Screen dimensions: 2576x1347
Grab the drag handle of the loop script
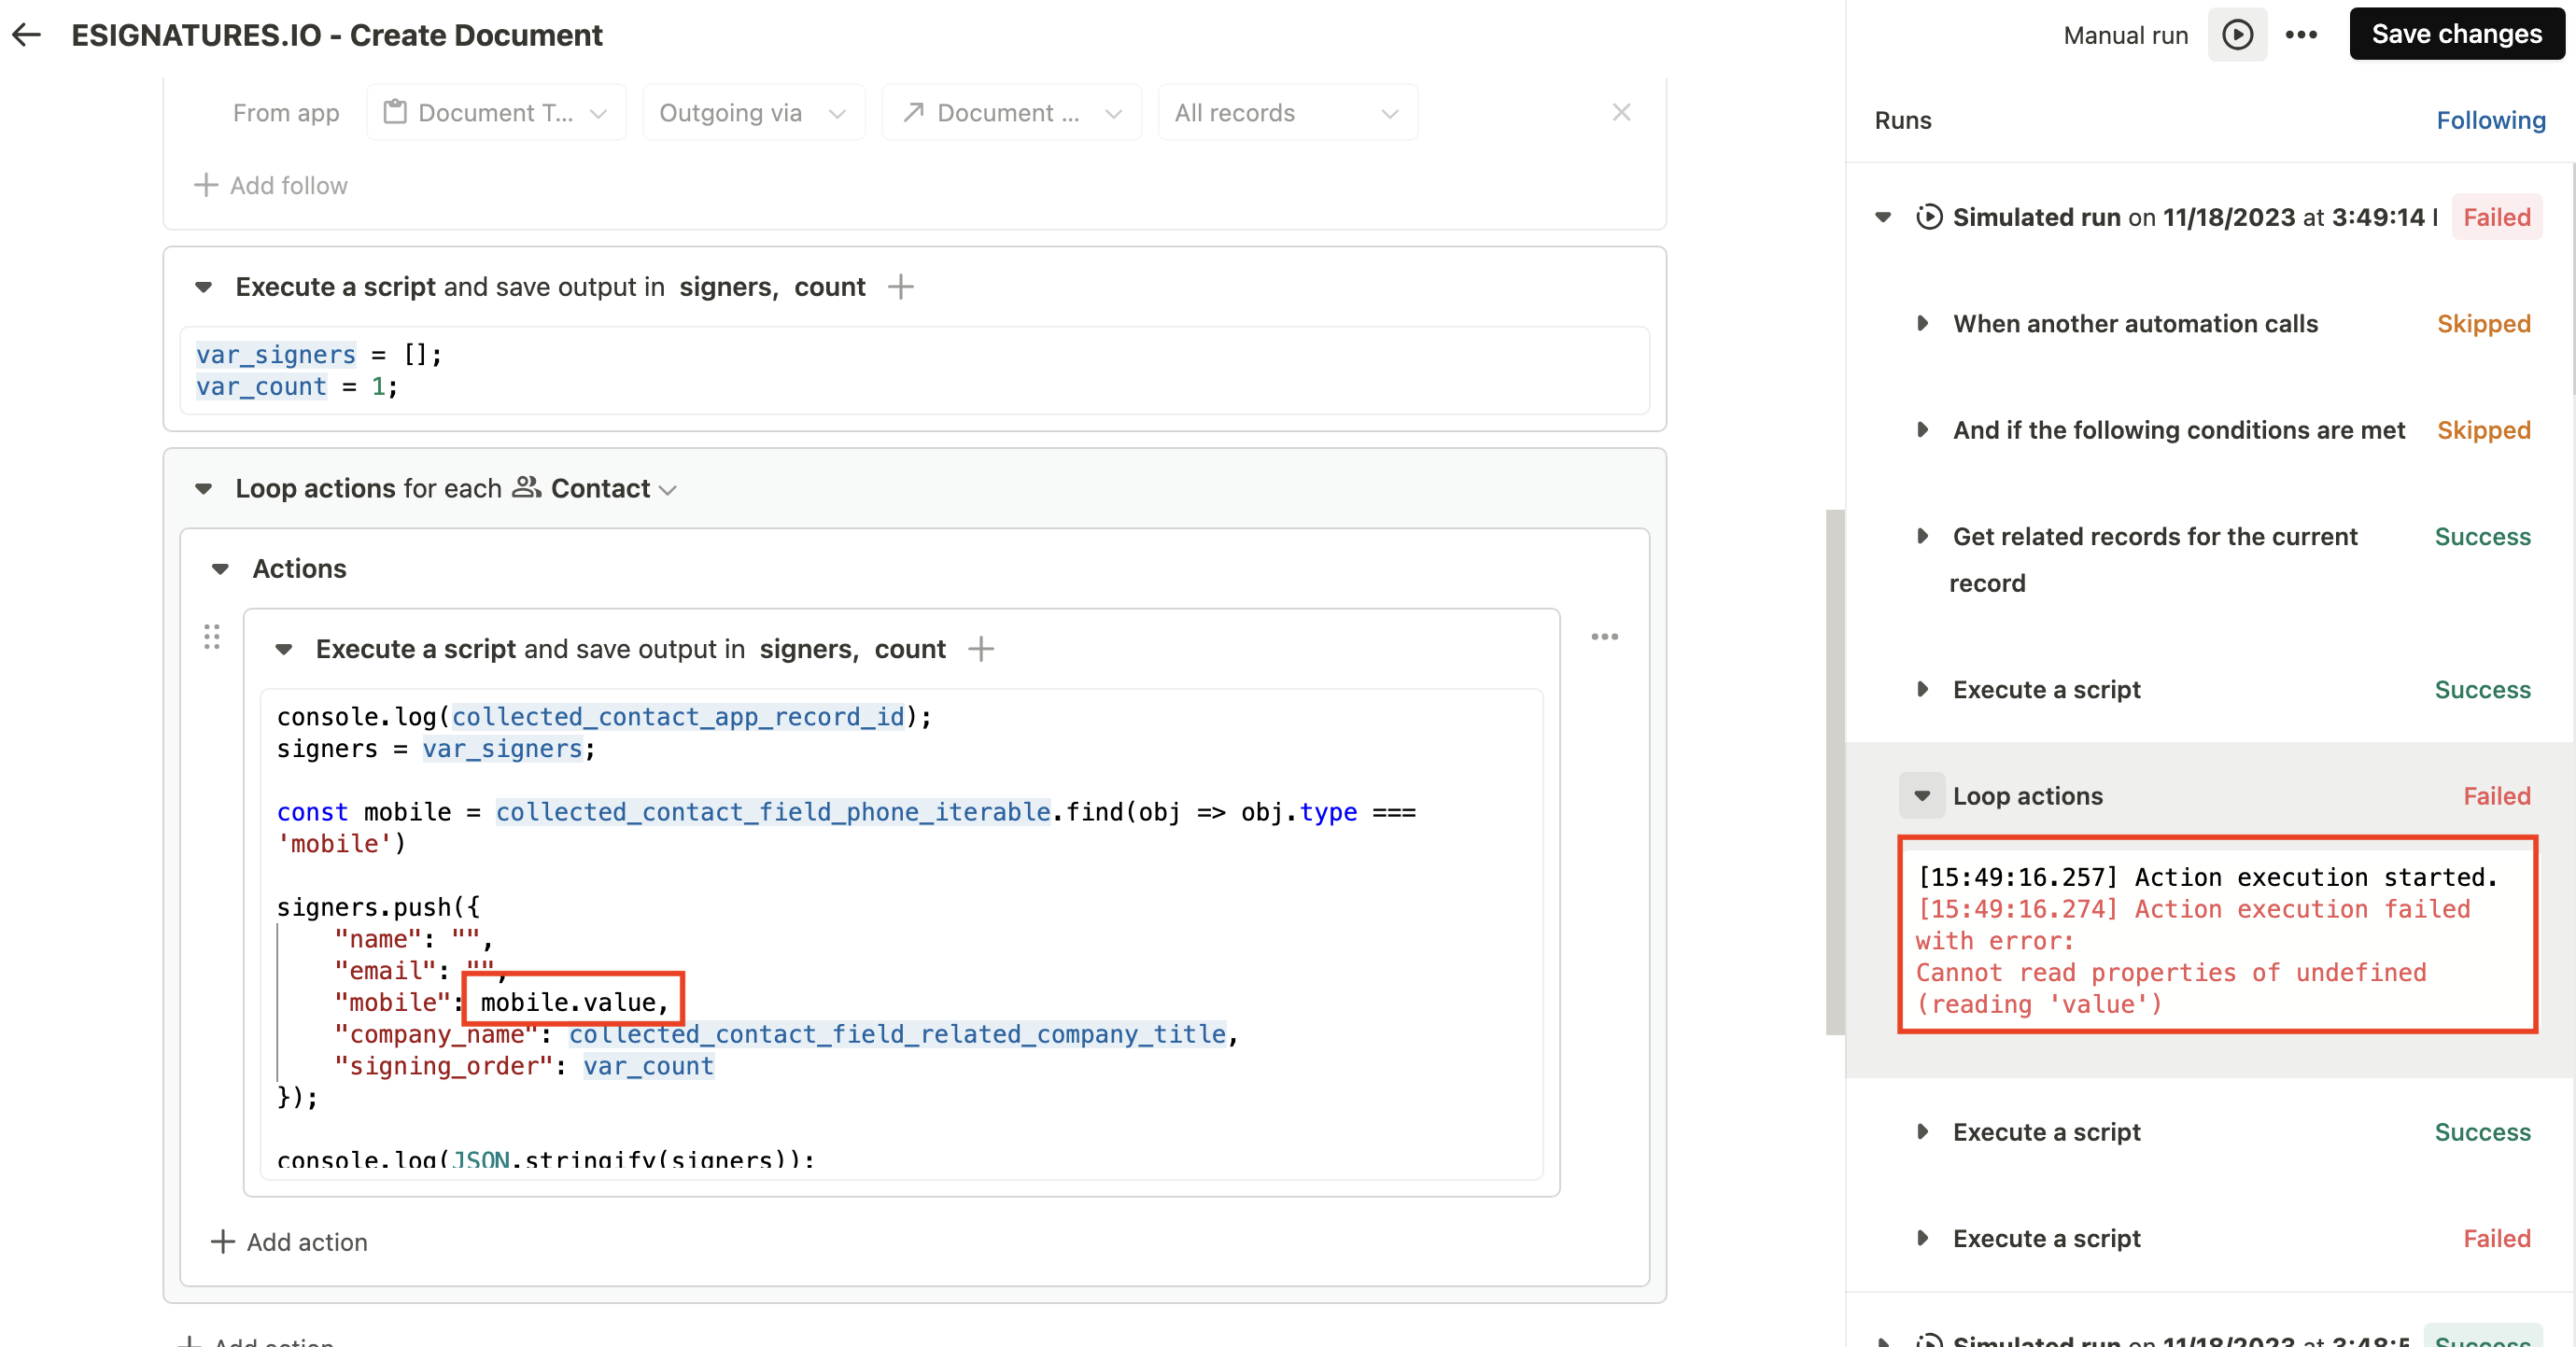click(211, 637)
